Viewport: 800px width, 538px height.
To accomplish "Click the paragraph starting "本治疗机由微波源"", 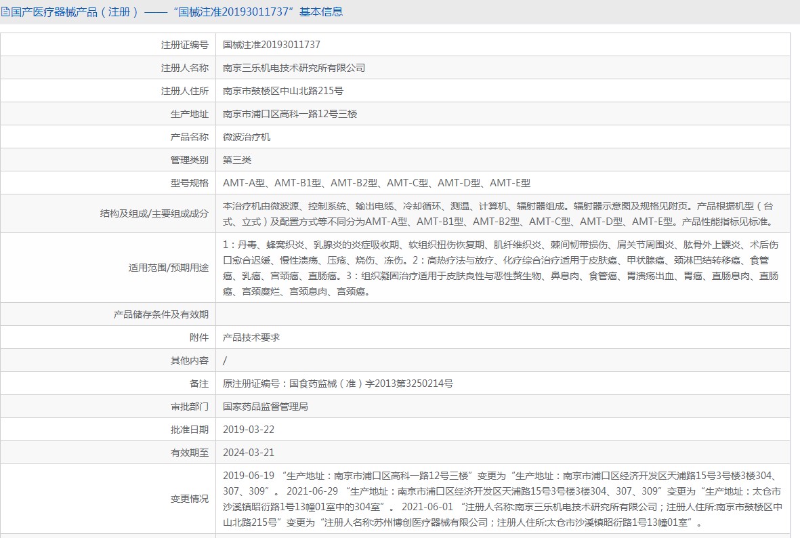I will [499, 214].
